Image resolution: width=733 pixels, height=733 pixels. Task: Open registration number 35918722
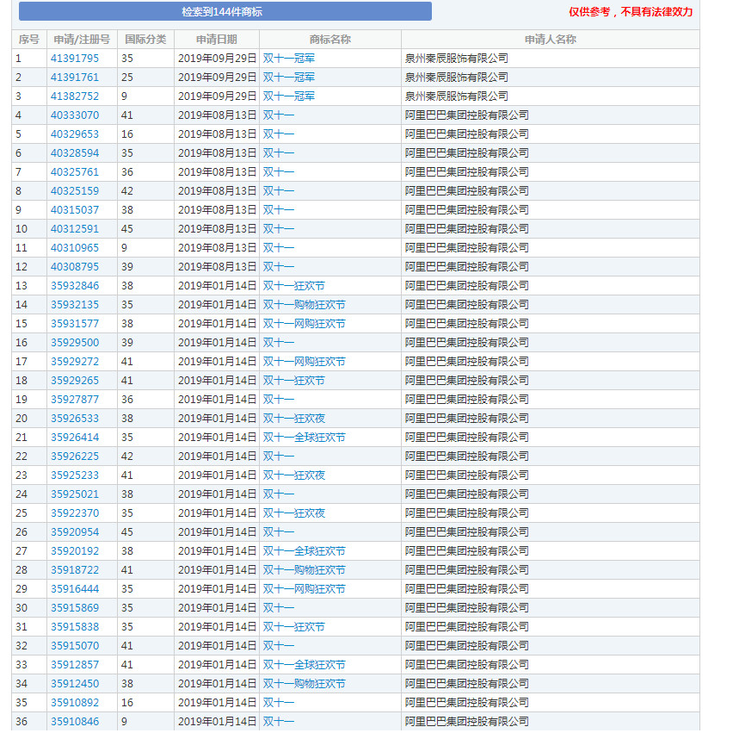pyautogui.click(x=74, y=570)
